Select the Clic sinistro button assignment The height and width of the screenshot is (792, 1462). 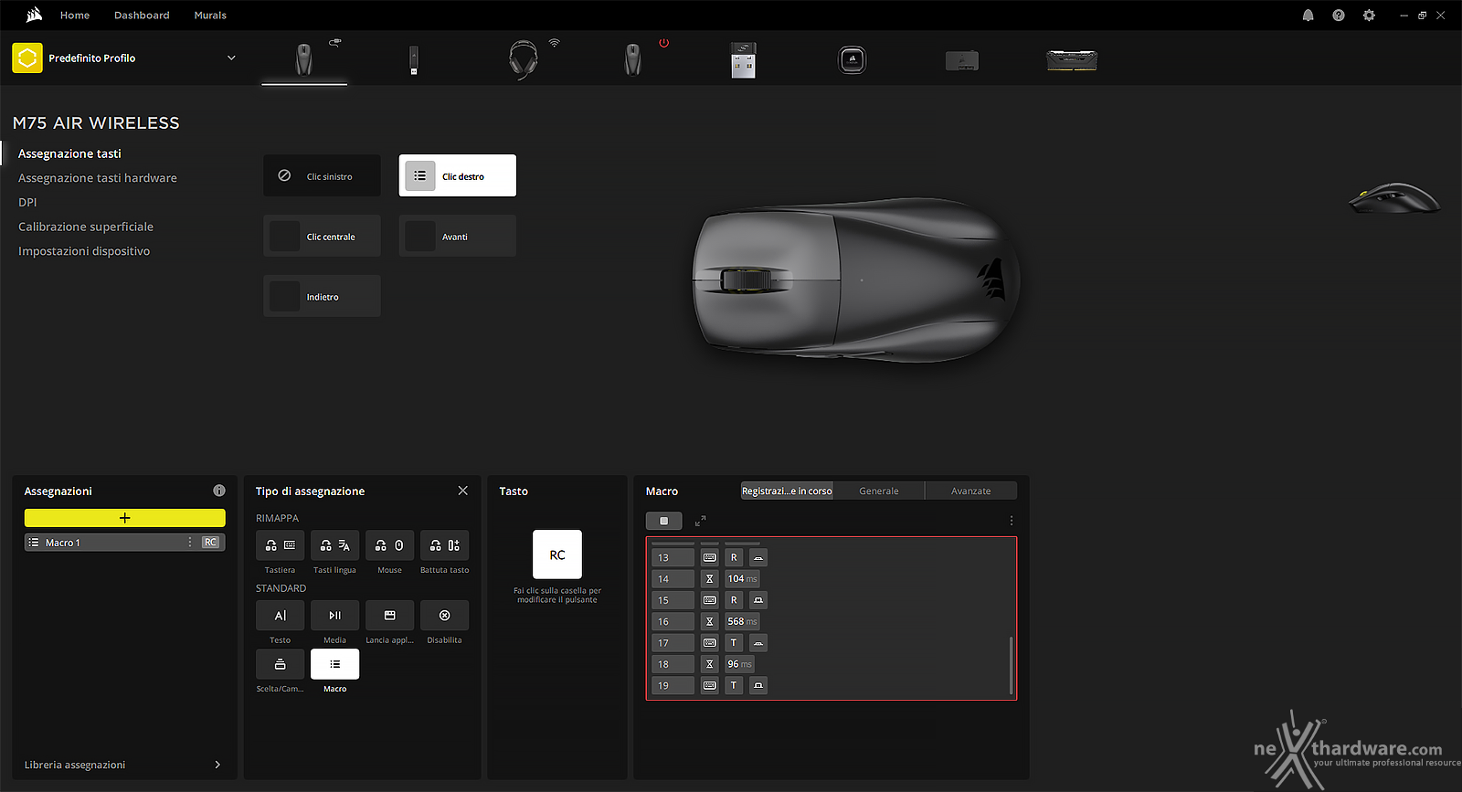(322, 175)
